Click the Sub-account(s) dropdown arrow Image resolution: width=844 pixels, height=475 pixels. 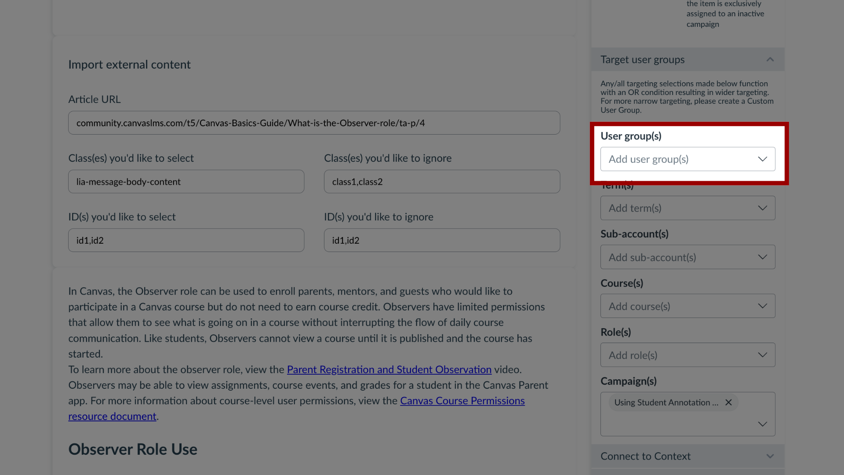pos(762,256)
